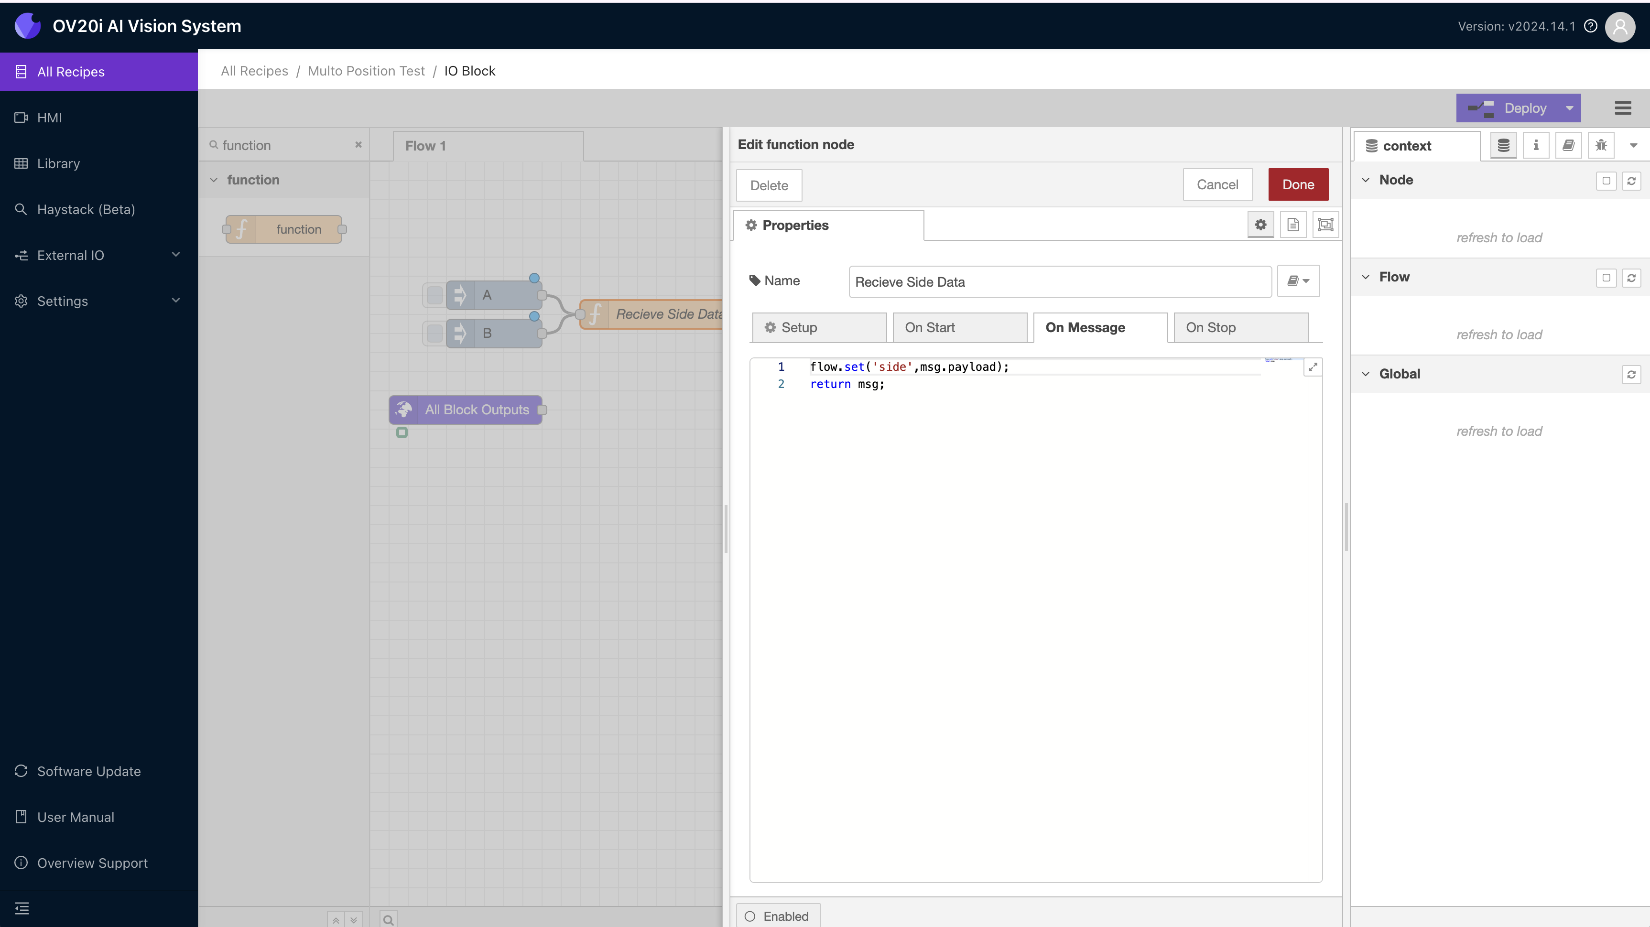Screen dimensions: 1650x927
Task: Expand the External IO sidebar section
Action: 175,255
